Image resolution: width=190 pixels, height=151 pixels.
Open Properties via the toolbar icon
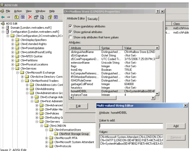[36, 17]
